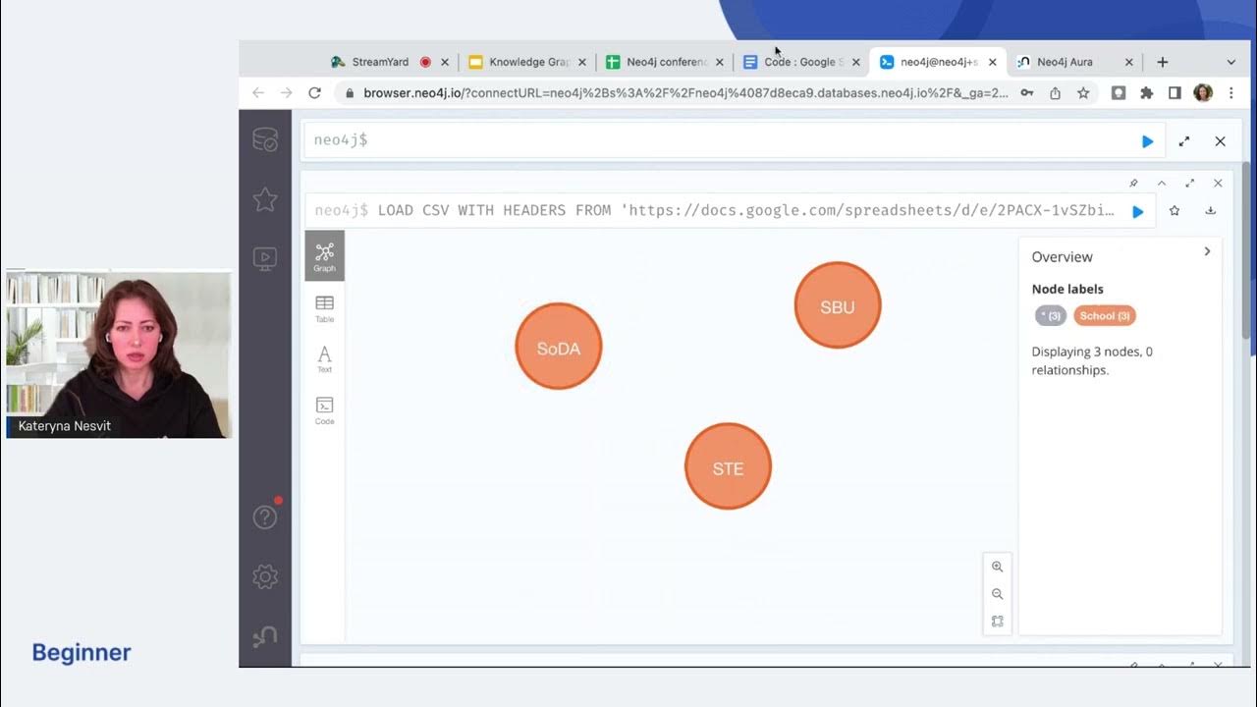1257x707 pixels.
Task: Clear the top editor with X
Action: (1220, 141)
